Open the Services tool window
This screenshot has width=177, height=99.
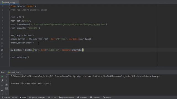pos(107,97)
